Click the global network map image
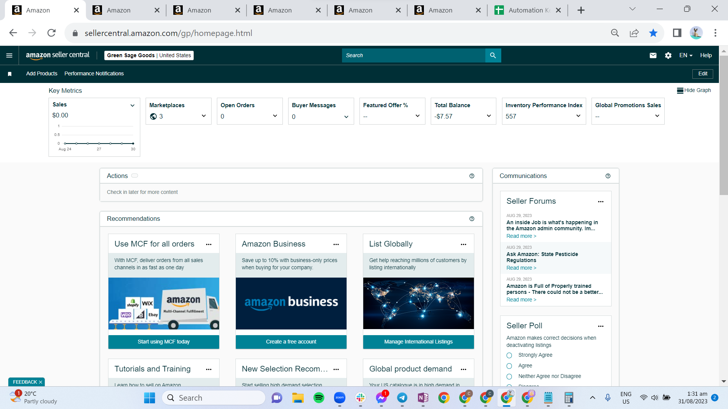The image size is (728, 409). click(x=419, y=303)
